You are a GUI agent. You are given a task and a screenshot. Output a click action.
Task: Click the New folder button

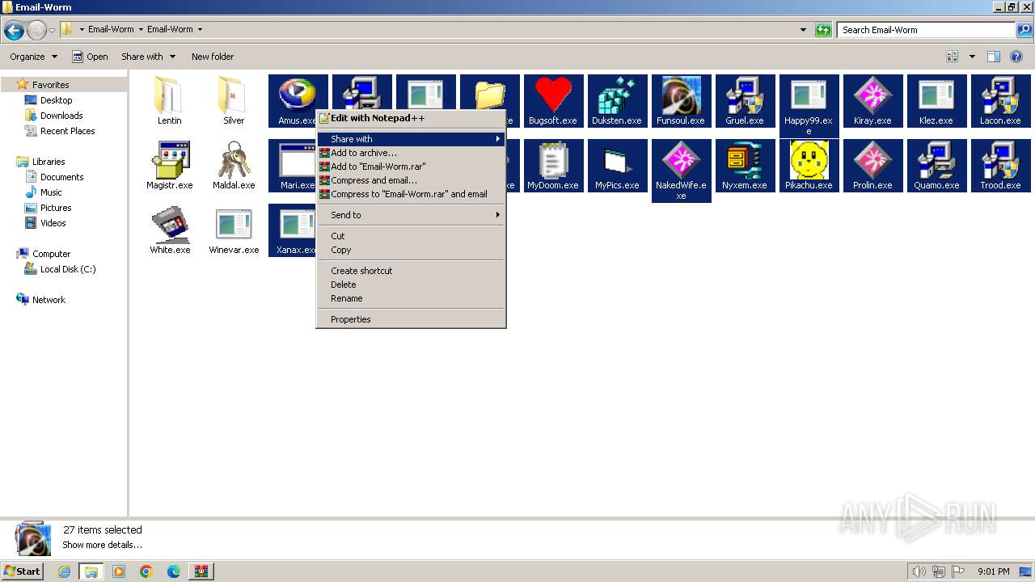point(213,57)
